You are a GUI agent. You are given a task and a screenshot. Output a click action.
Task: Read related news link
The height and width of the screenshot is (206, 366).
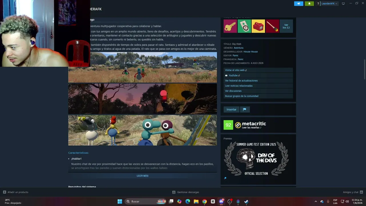[258, 86]
